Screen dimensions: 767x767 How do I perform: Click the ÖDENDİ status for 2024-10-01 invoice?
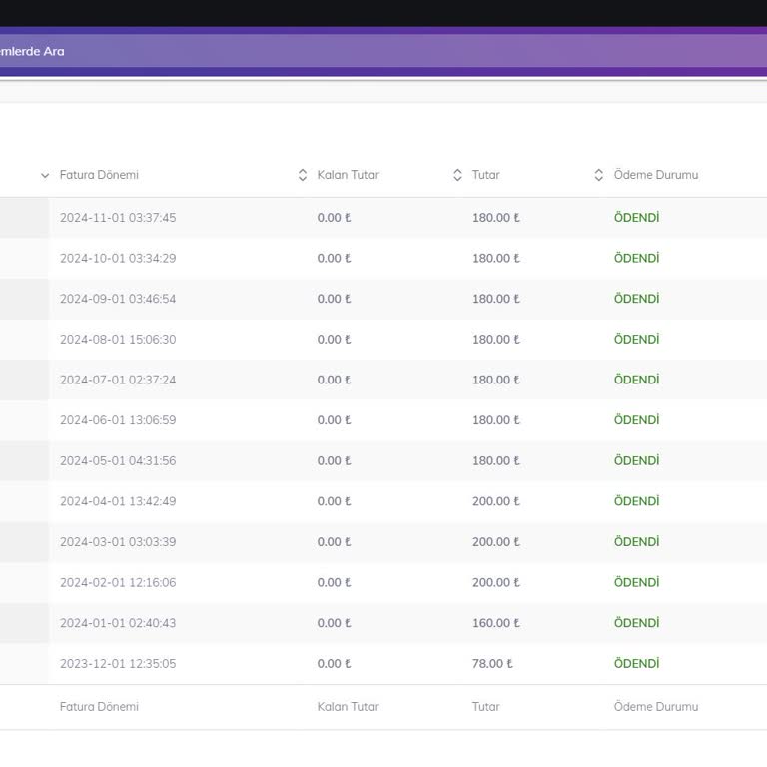(636, 259)
